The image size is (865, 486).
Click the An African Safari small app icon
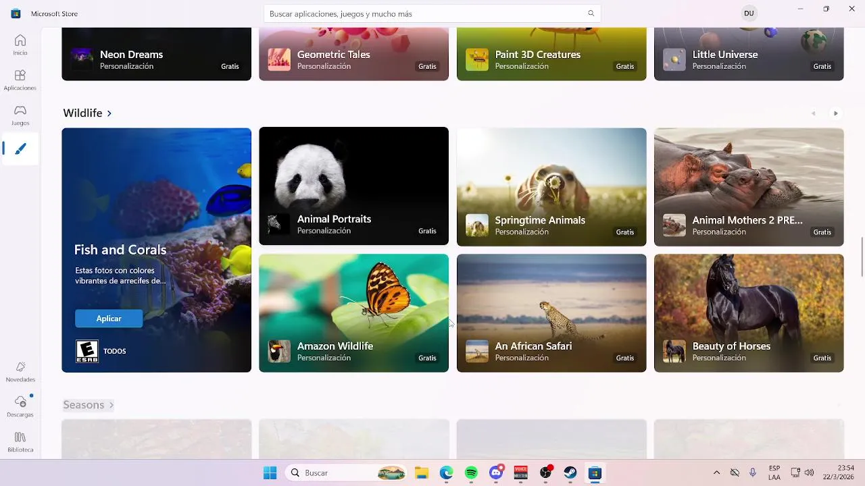click(x=477, y=351)
